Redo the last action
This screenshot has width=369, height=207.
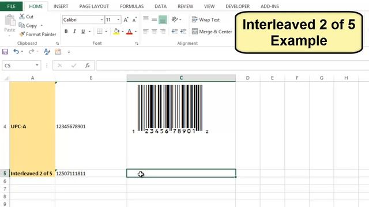(31, 51)
